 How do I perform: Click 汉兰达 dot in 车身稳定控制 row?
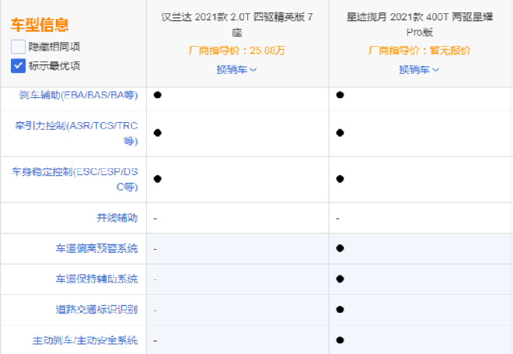[x=158, y=179]
